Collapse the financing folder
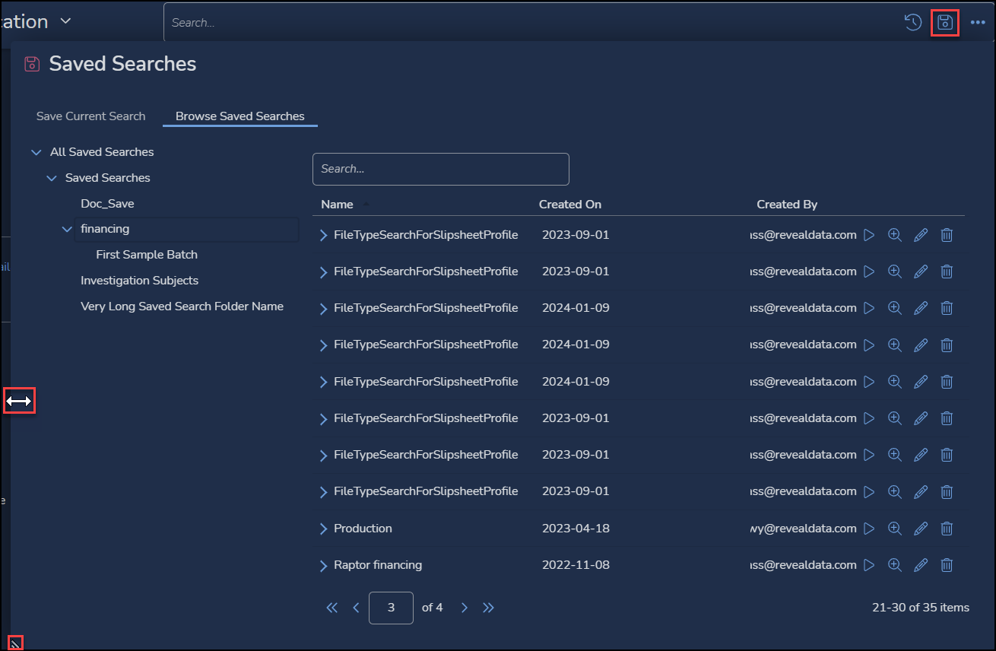Viewport: 996px width, 651px height. pos(67,229)
